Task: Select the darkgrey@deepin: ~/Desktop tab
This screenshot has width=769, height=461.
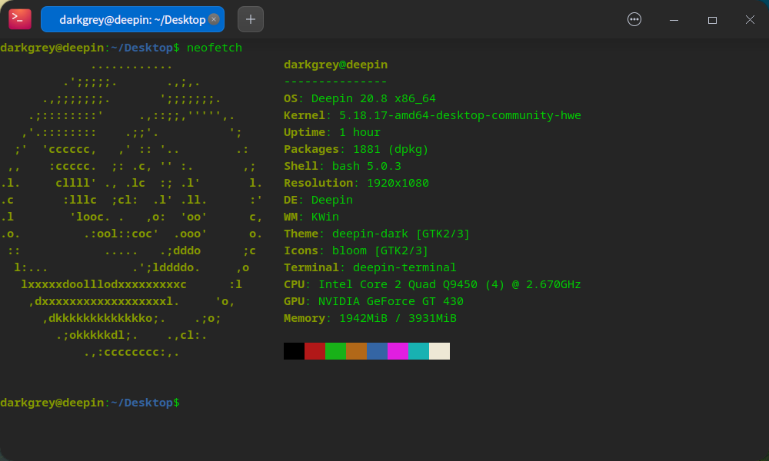Action: pyautogui.click(x=132, y=19)
